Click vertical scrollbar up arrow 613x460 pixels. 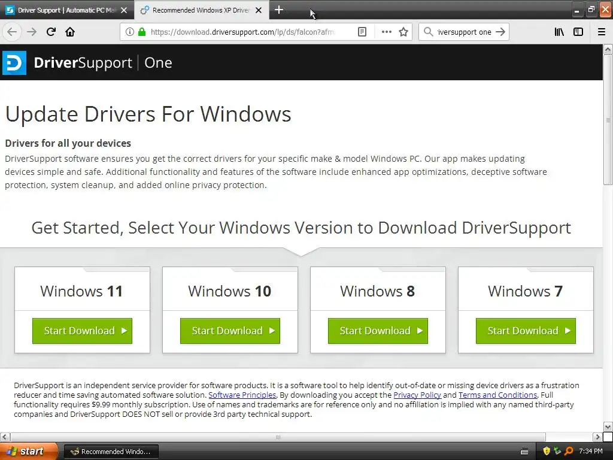tap(608, 49)
